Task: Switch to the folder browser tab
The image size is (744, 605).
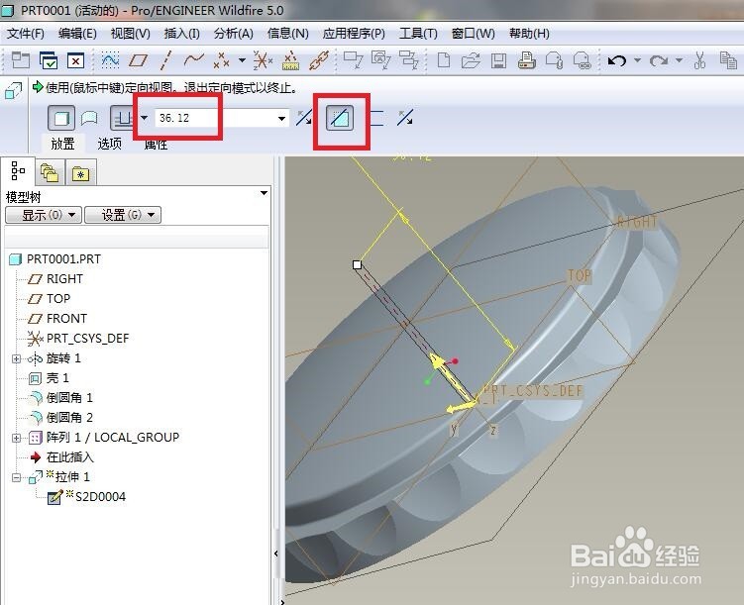Action: (49, 172)
